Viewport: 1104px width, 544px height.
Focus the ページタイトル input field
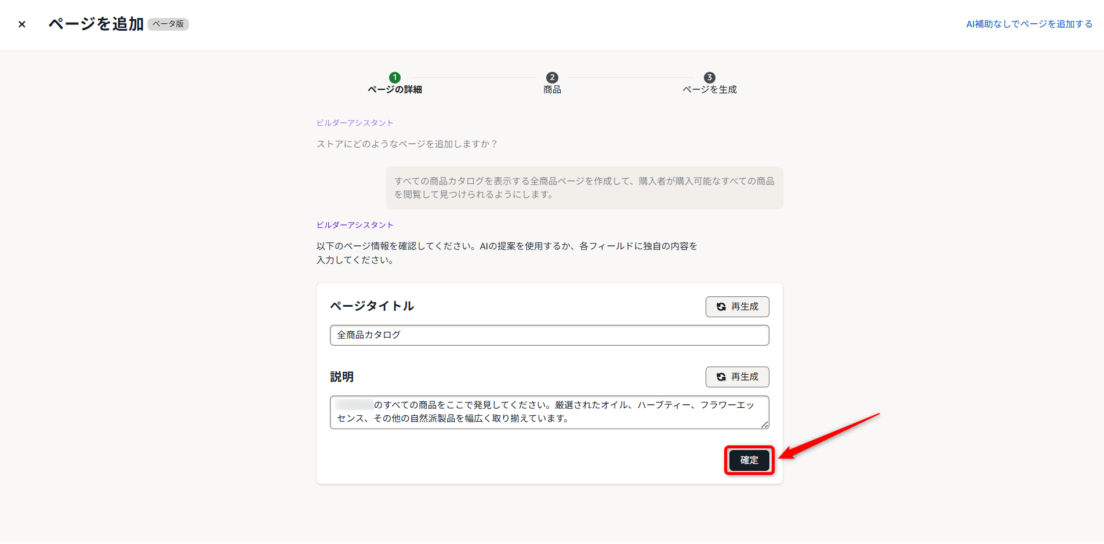tap(549, 335)
